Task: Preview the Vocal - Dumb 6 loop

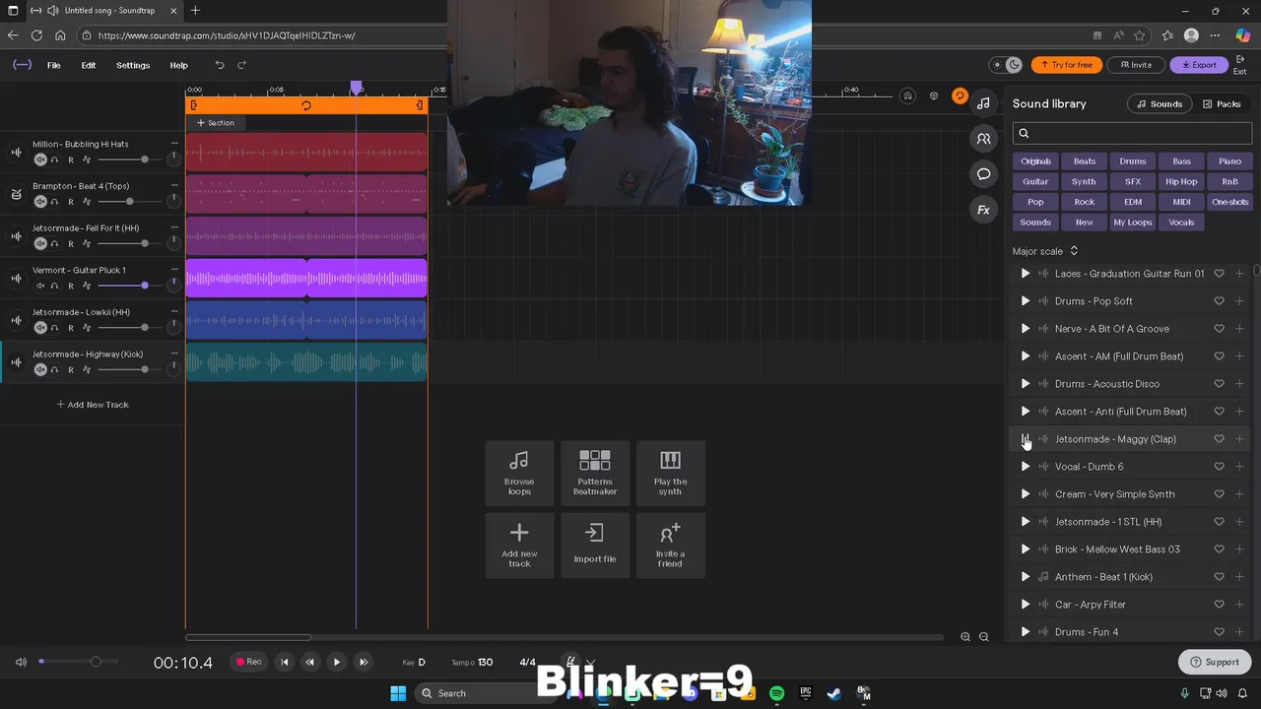Action: (1025, 467)
